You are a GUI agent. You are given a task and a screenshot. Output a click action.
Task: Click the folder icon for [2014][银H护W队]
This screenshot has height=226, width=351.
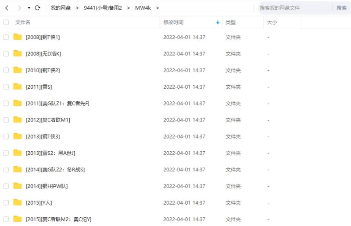(18, 186)
